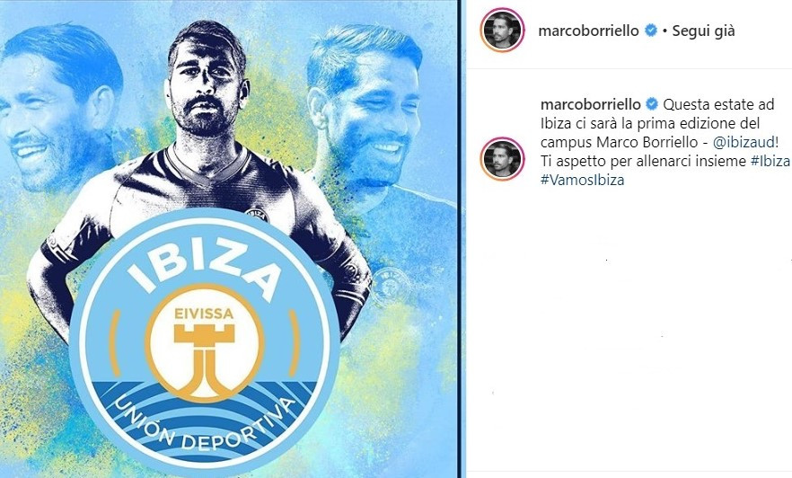
Task: Click the verified badge beside the header username
Action: pyautogui.click(x=651, y=31)
